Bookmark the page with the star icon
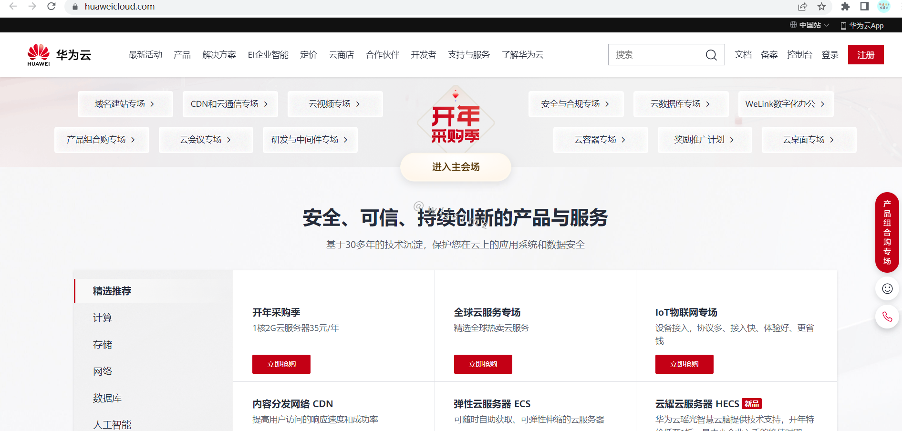 pos(821,7)
